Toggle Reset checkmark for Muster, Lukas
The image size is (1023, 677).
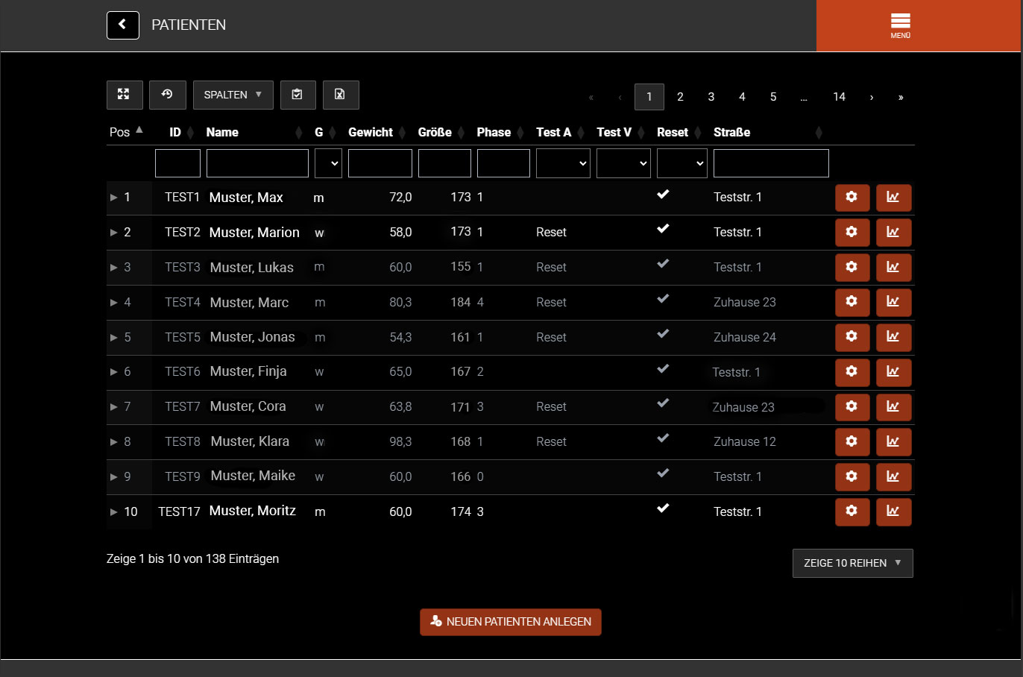click(663, 264)
